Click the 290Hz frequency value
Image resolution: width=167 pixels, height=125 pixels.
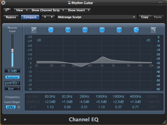click(x=84, y=96)
